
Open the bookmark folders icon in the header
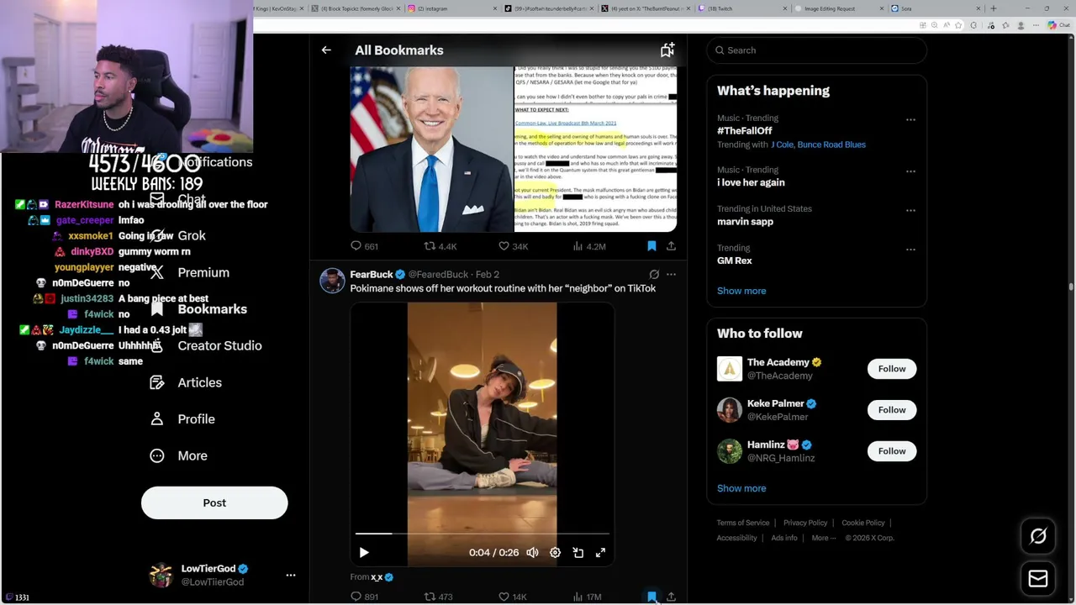point(667,50)
